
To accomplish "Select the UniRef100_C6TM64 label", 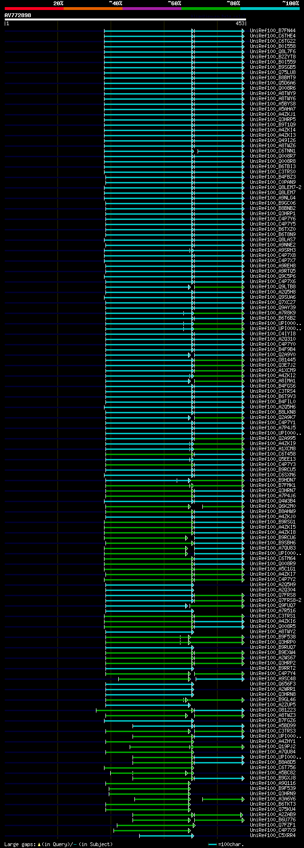I will click(x=273, y=558).
